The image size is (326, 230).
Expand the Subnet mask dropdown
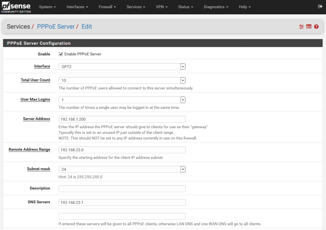coord(122,169)
